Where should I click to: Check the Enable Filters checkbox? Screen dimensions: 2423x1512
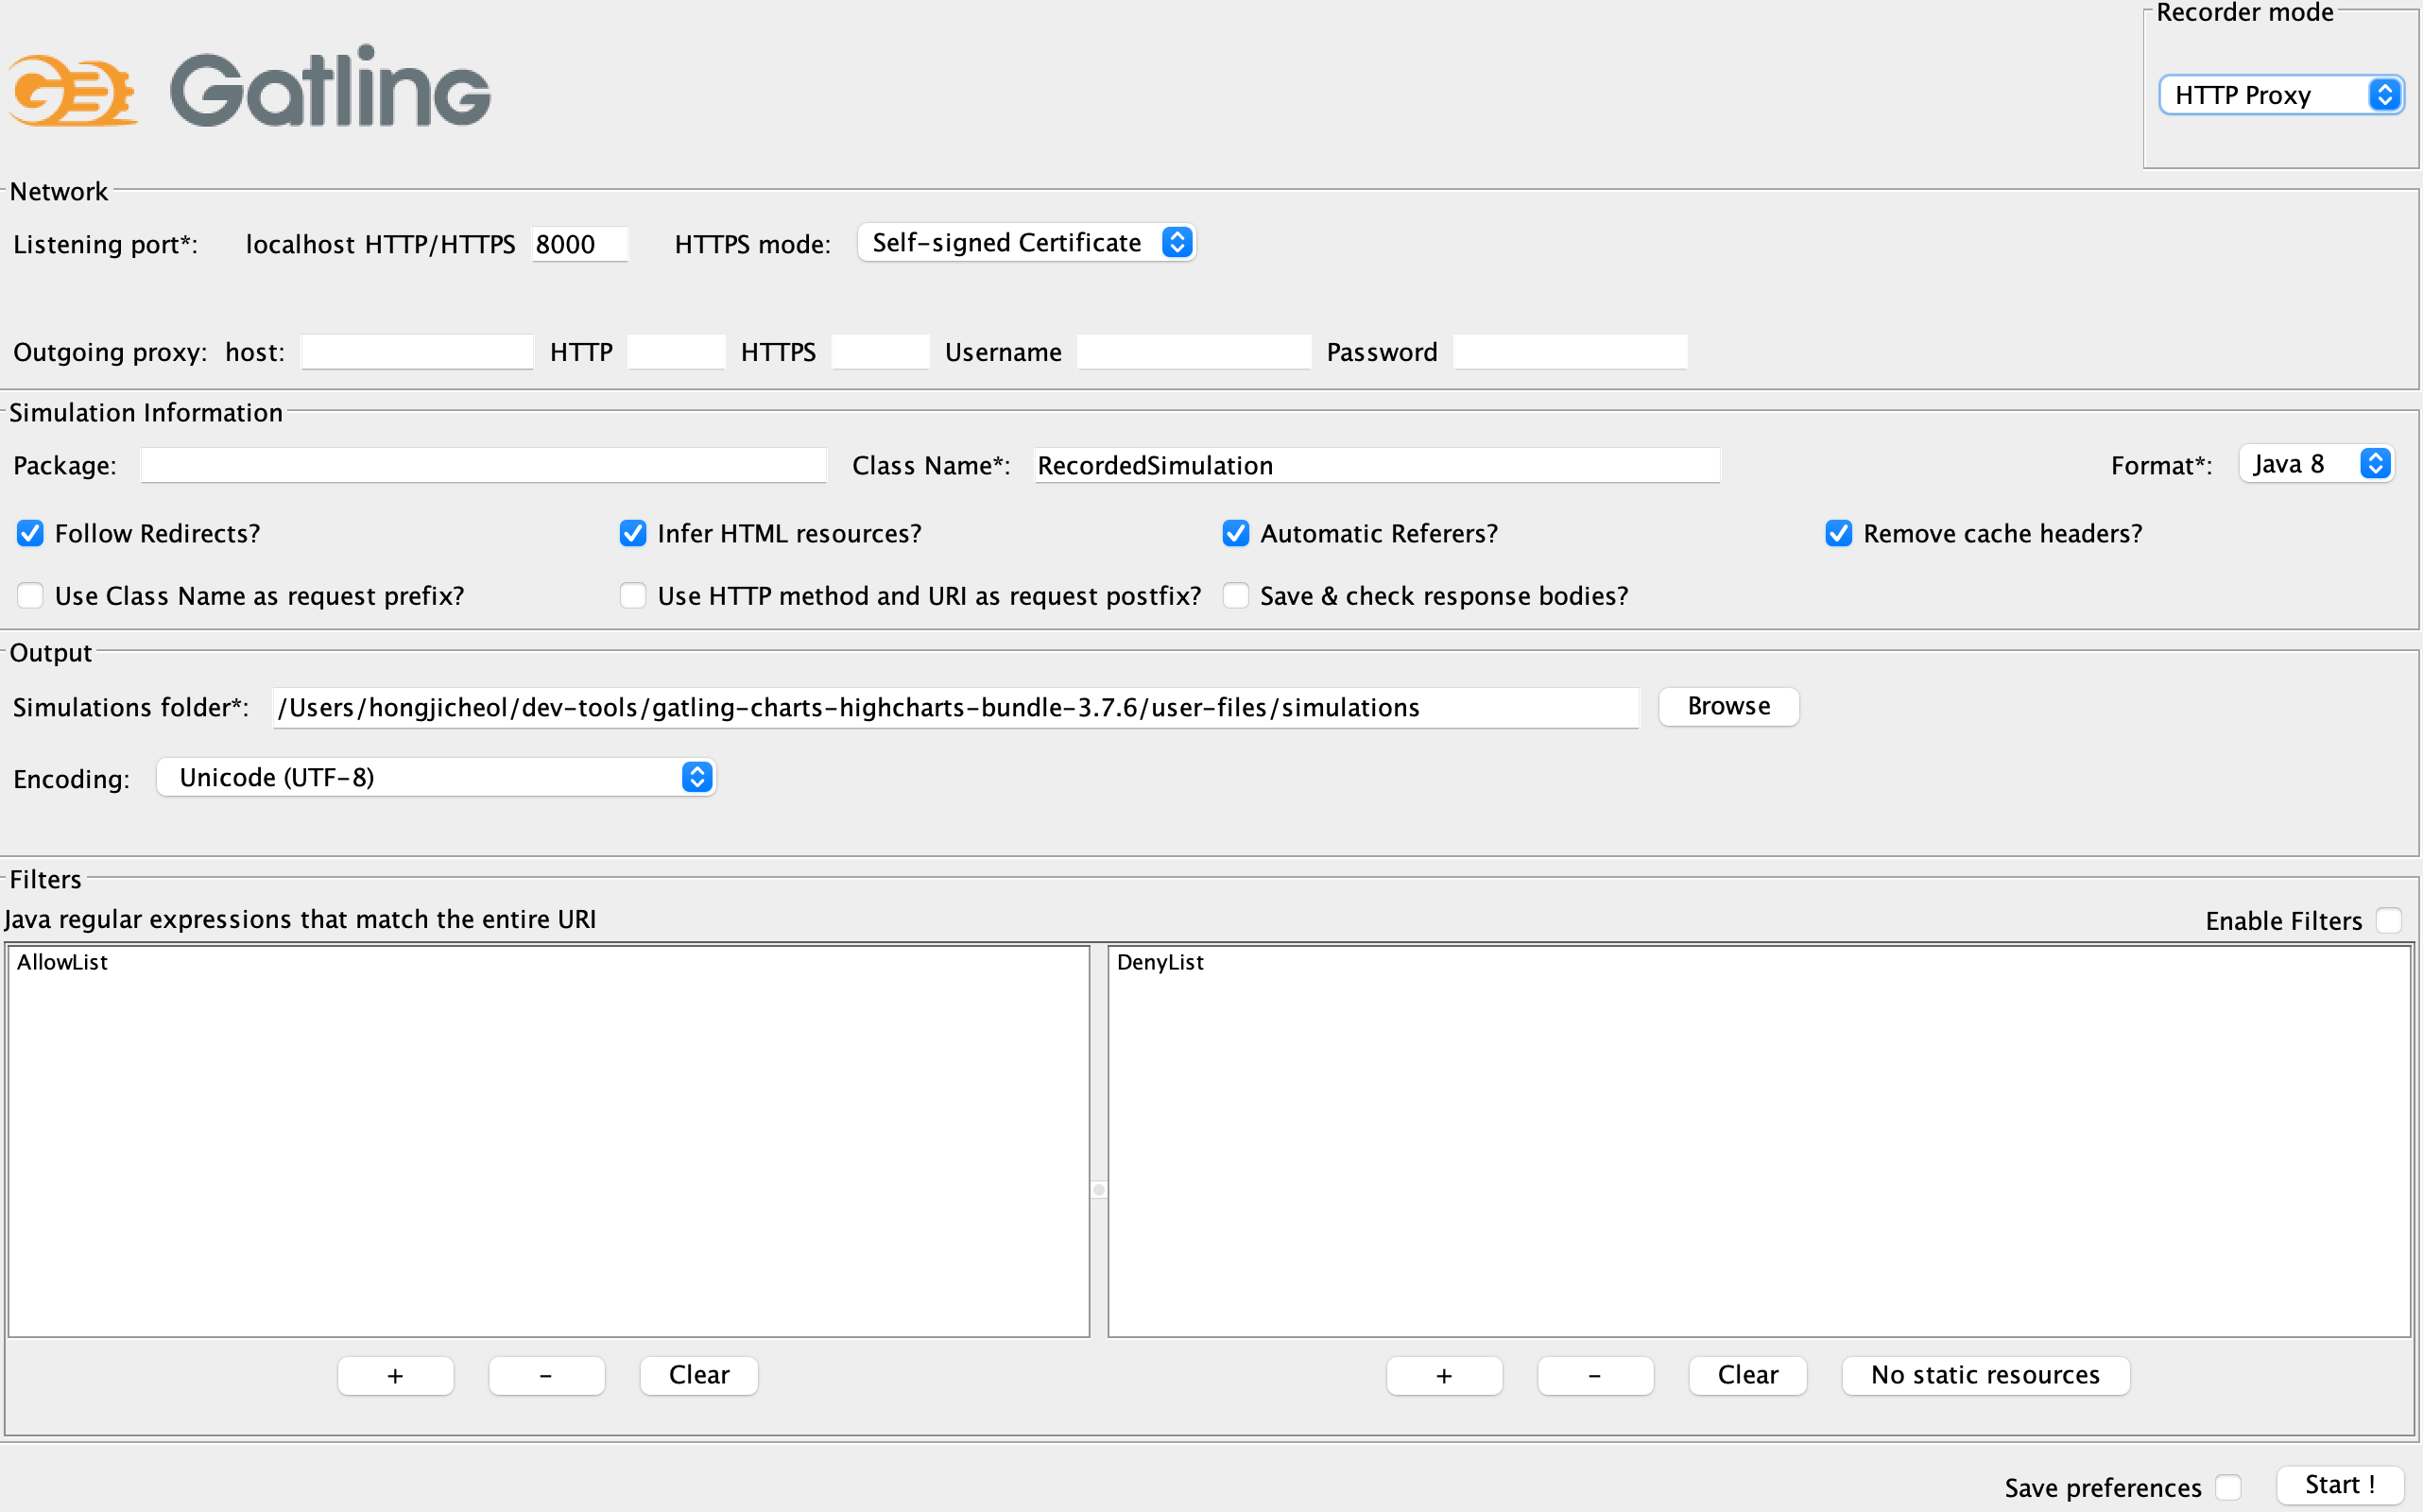tap(2389, 920)
